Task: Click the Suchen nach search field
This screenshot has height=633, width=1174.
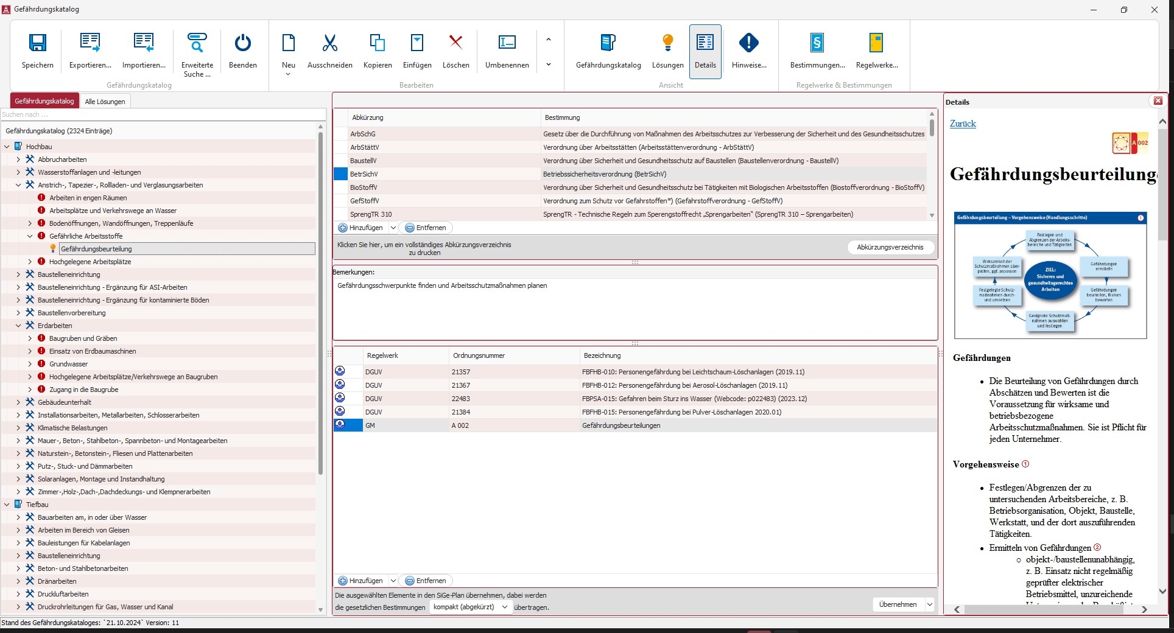Action: [163, 114]
